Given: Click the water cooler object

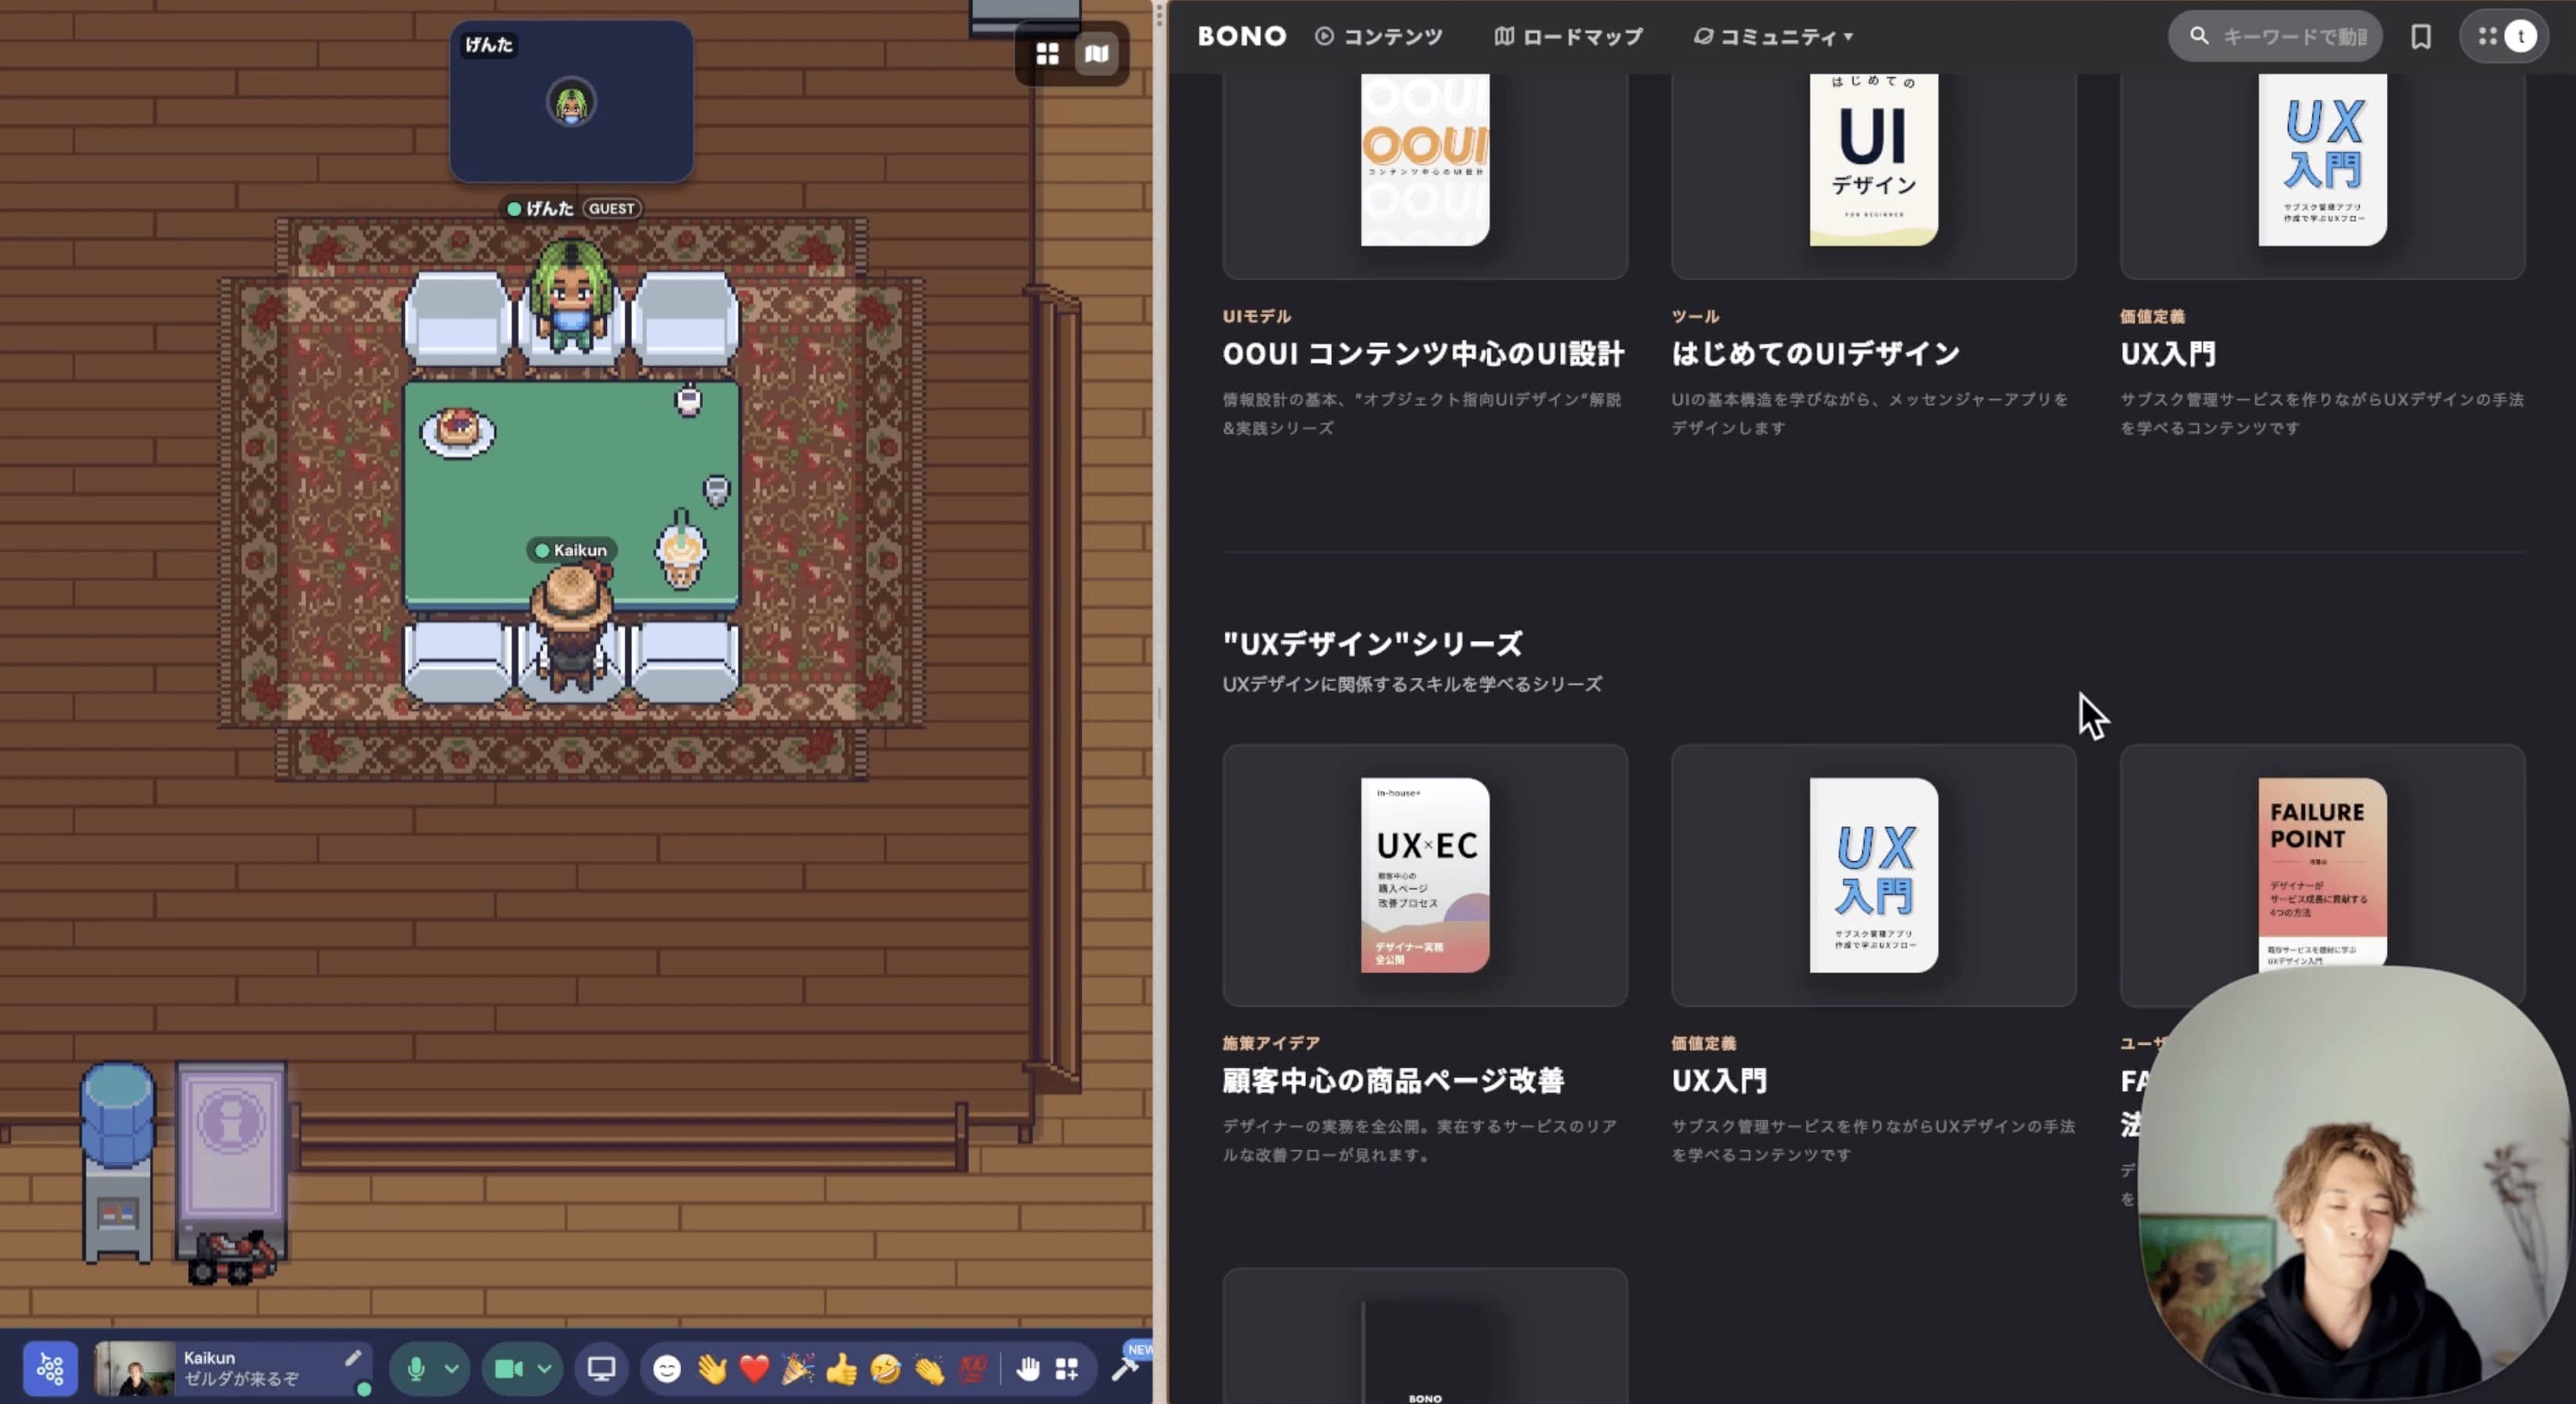Looking at the screenshot, I should coord(117,1162).
